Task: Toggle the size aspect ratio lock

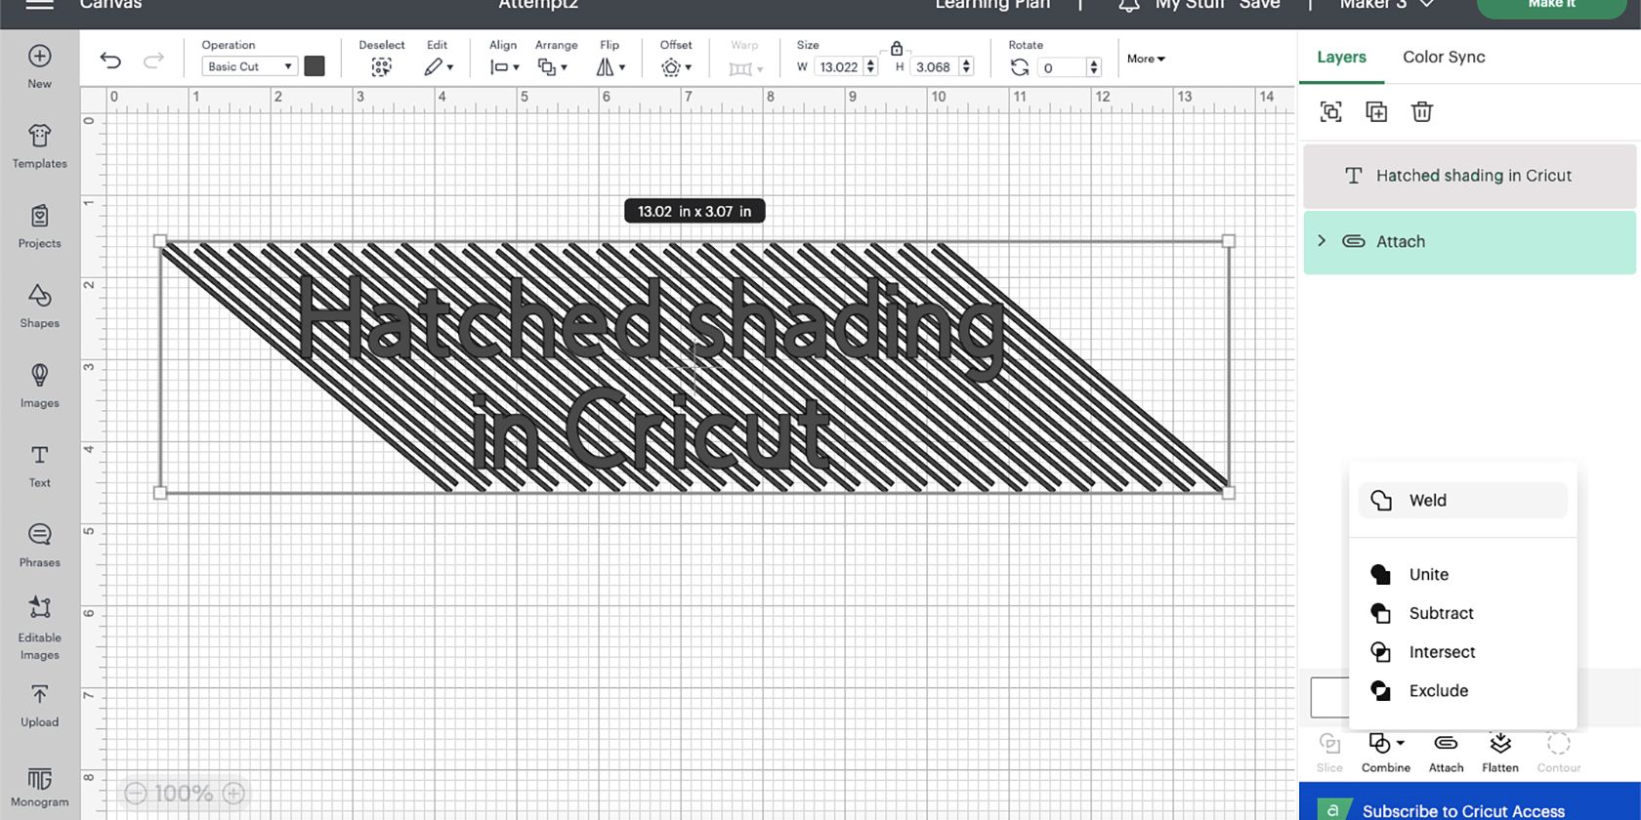Action: tap(896, 48)
